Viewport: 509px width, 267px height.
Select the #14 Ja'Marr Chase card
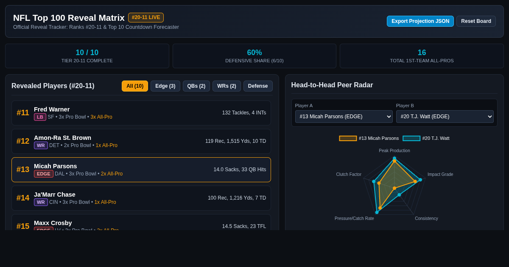coord(141,198)
